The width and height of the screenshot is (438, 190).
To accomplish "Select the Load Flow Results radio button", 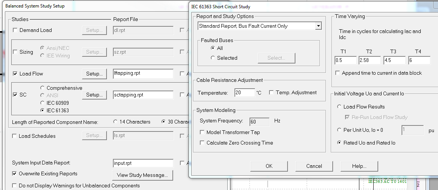I will point(339,107).
